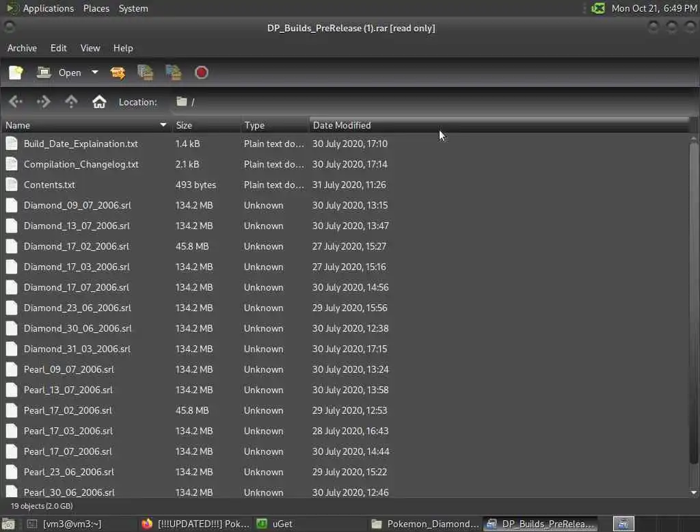Open the Places menu in top panel
The height and width of the screenshot is (532, 700).
point(96,8)
